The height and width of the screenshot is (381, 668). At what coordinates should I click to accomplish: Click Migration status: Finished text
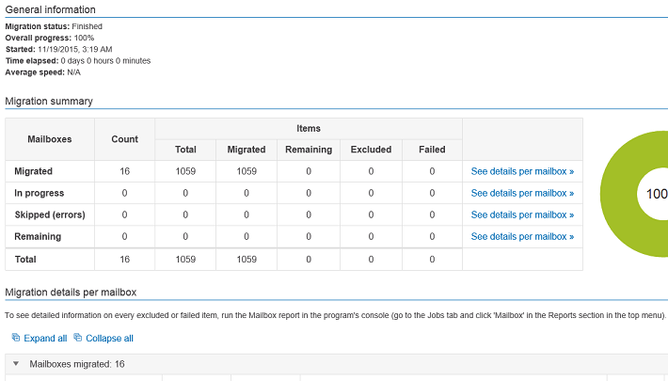pos(54,26)
